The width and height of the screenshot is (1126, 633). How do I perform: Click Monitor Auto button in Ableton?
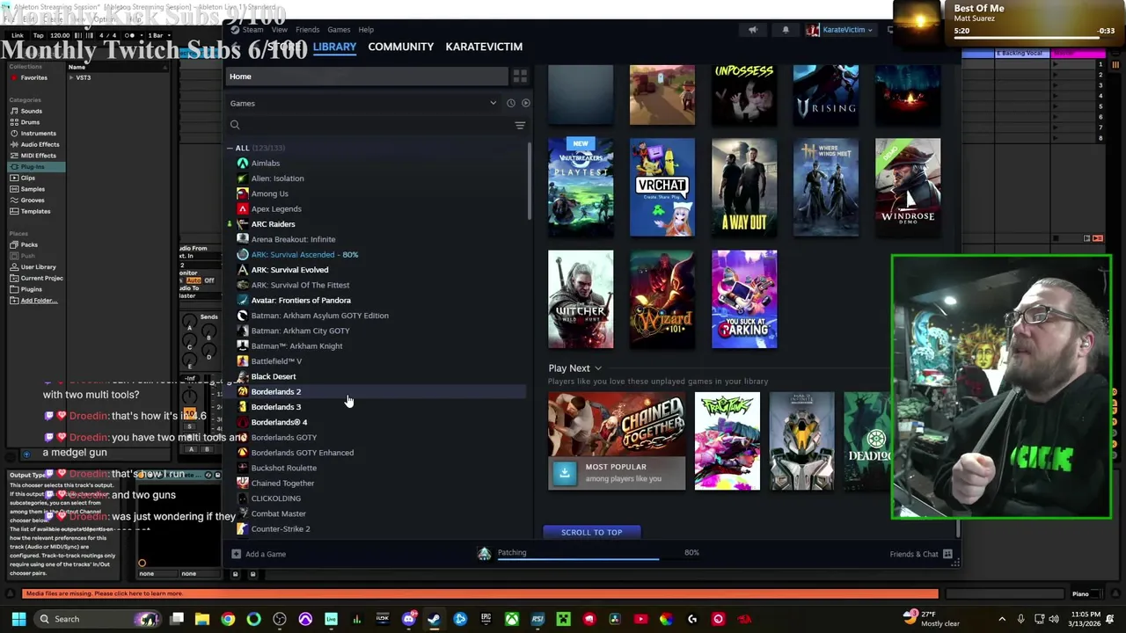(194, 280)
